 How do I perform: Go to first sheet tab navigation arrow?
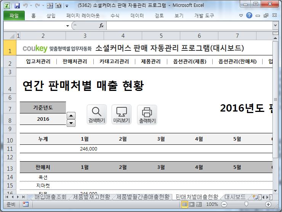(7, 197)
